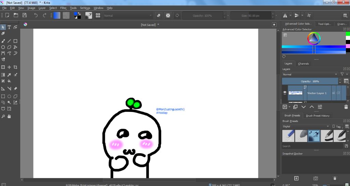The image size is (350, 186).
Task: Open the Filter menu
Action: coord(63,8)
